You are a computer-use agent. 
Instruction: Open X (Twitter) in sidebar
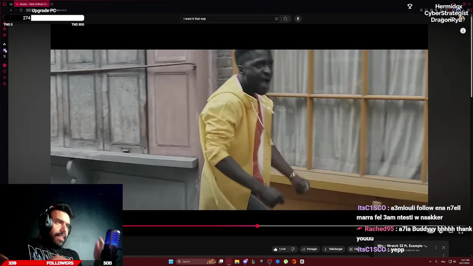click(x=4, y=56)
